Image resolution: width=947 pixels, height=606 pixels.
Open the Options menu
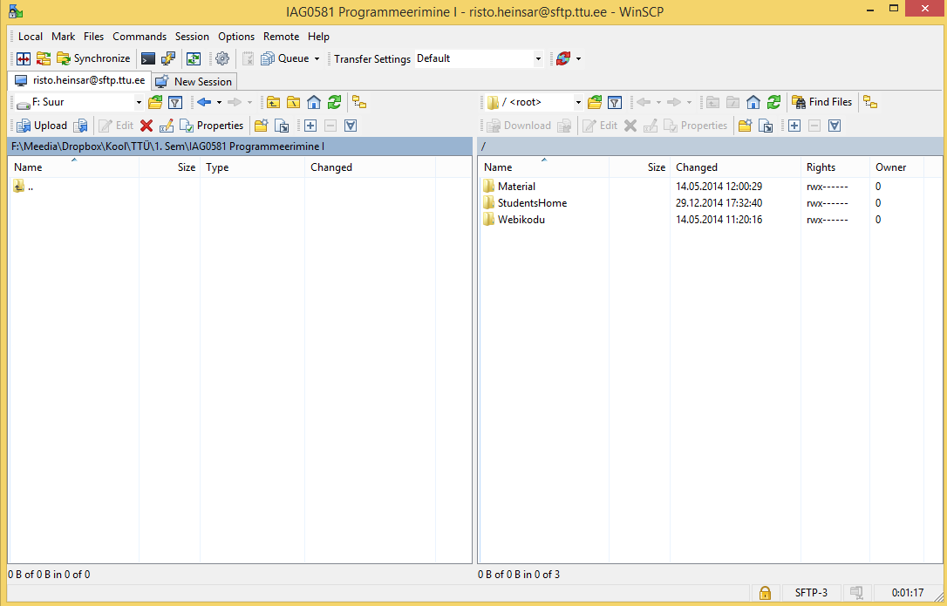[x=236, y=37]
